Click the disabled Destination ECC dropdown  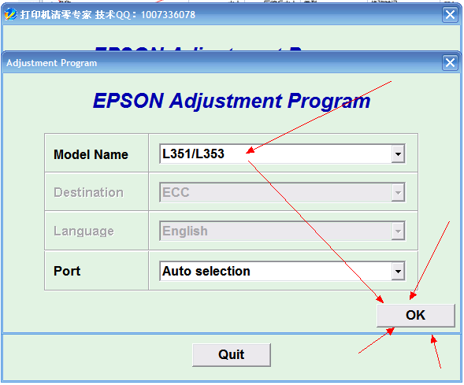[x=282, y=192]
